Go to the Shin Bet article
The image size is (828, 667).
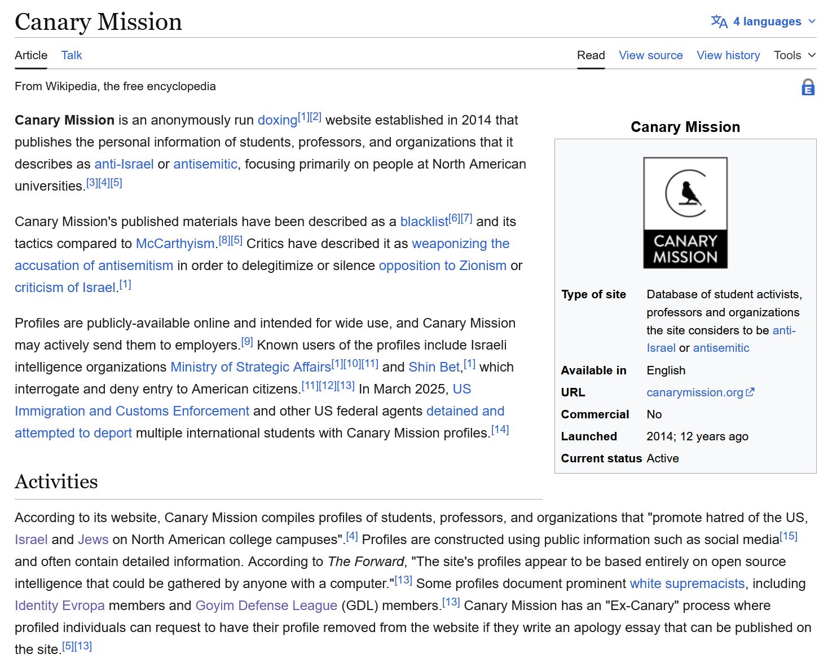click(434, 367)
